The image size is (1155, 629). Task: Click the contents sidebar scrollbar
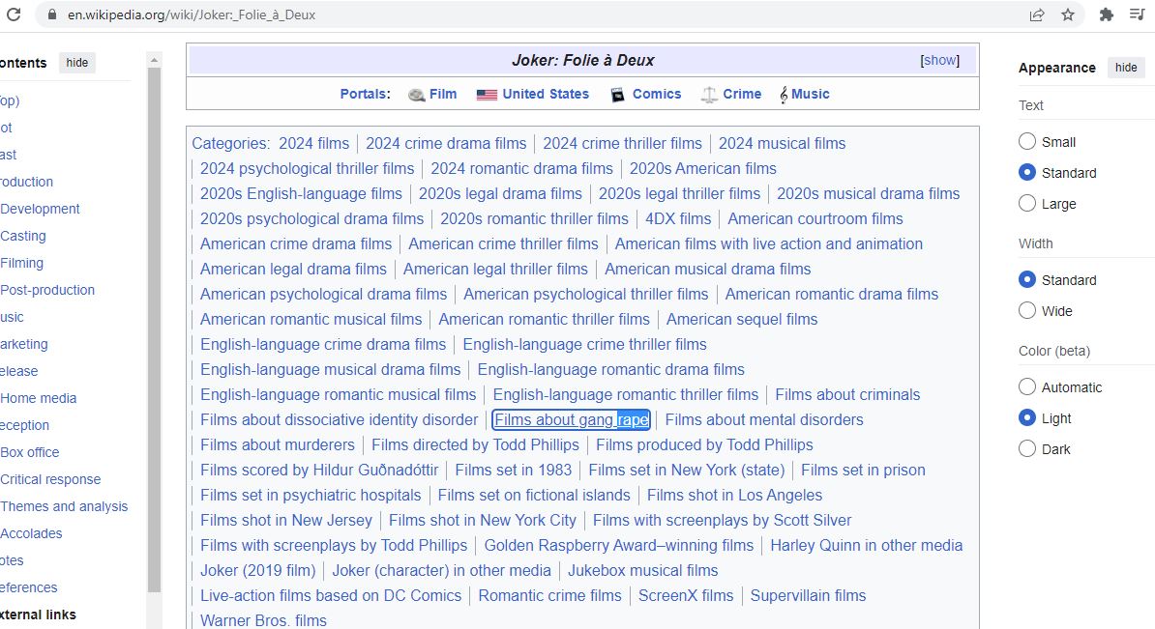[154, 329]
